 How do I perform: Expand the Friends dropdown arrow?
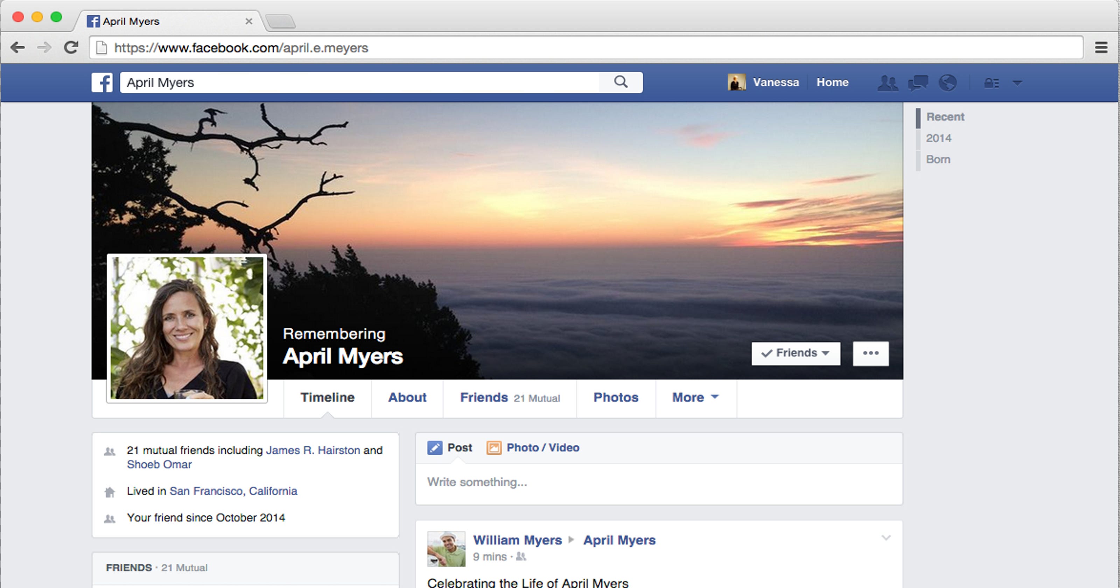pos(825,353)
